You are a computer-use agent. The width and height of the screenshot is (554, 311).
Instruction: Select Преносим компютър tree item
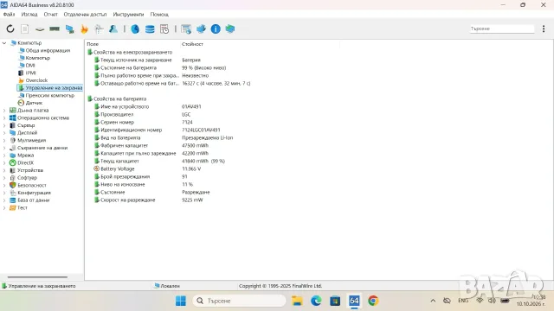point(50,95)
